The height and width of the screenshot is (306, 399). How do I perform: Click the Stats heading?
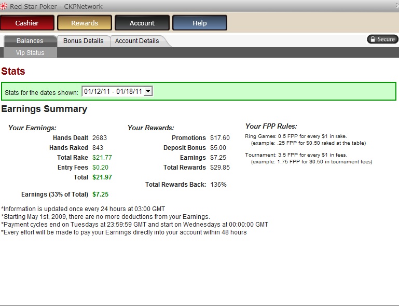tap(13, 71)
